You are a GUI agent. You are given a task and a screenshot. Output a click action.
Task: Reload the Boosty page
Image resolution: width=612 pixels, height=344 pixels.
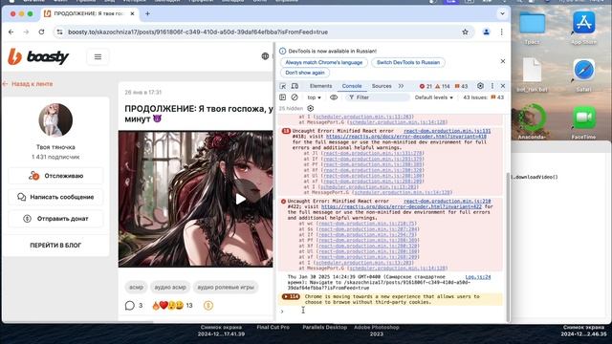[x=41, y=32]
